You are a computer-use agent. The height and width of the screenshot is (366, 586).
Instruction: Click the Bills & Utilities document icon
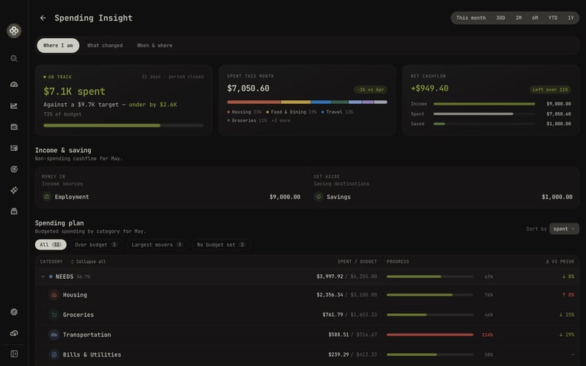pos(53,354)
